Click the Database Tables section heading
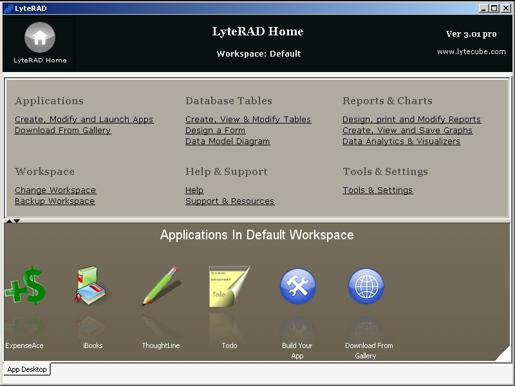This screenshot has width=515, height=386. pos(229,100)
